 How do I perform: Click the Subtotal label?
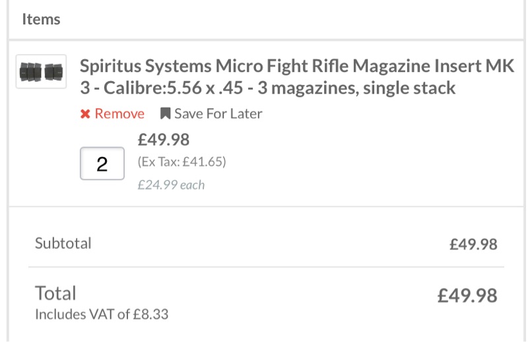point(63,243)
